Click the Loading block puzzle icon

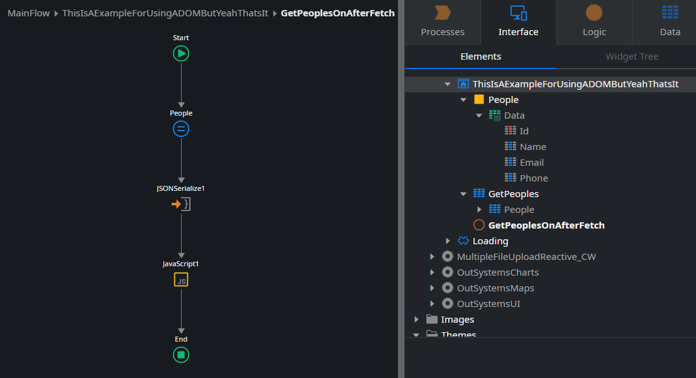[463, 241]
